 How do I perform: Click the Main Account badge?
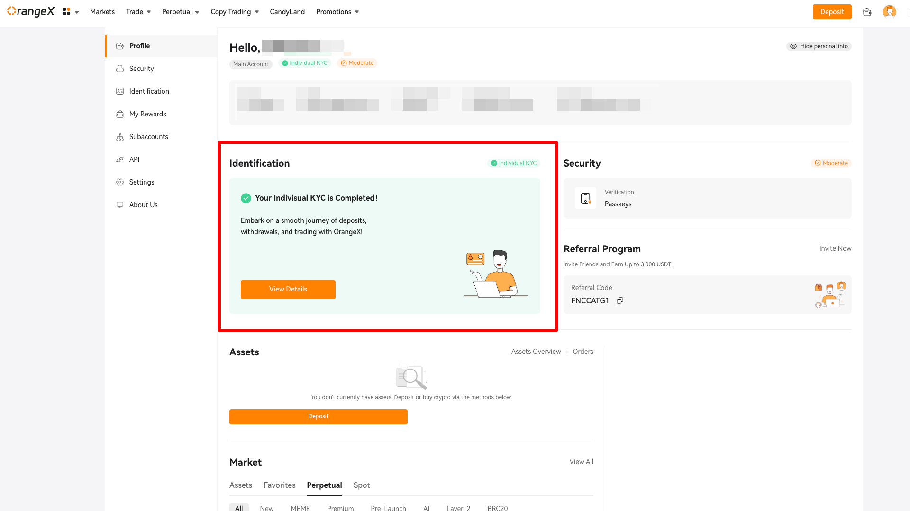(251, 64)
